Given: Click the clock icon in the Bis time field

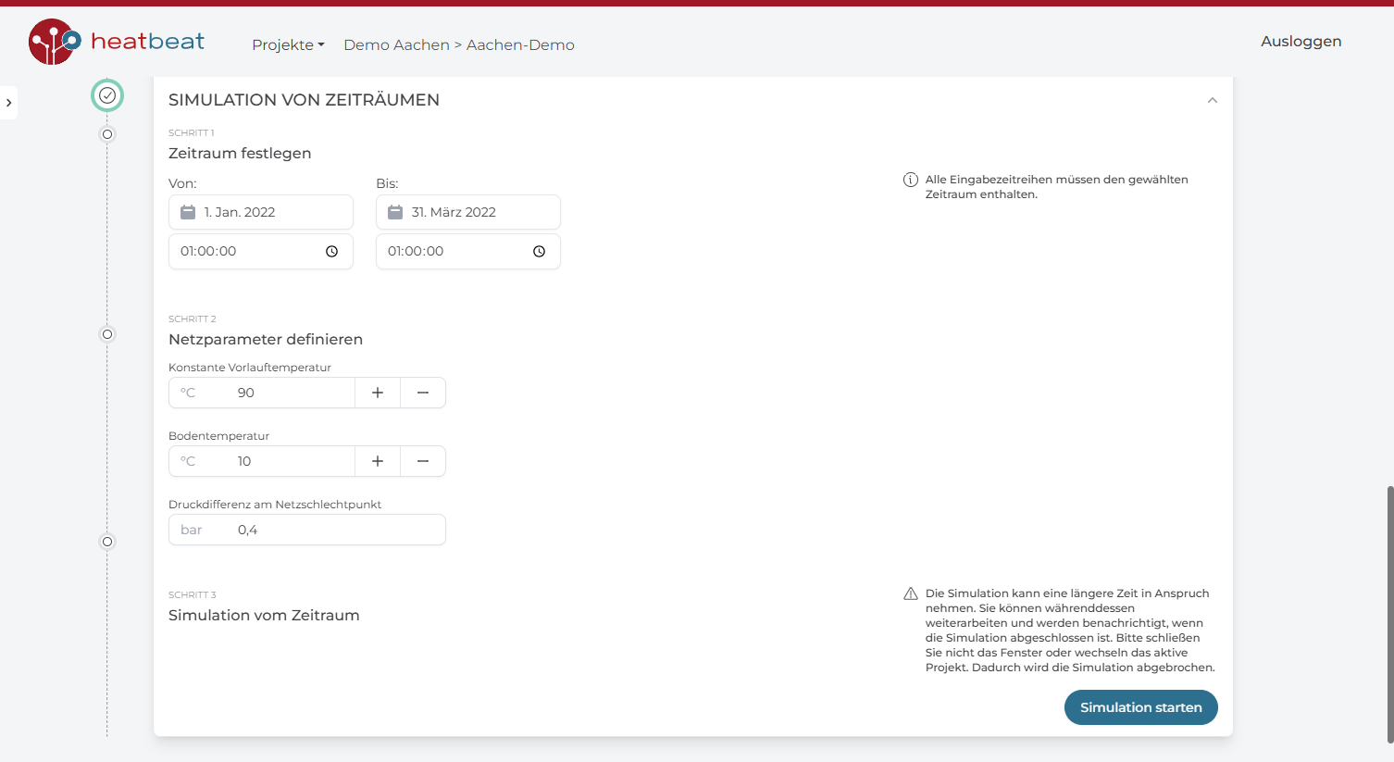Looking at the screenshot, I should (x=539, y=250).
